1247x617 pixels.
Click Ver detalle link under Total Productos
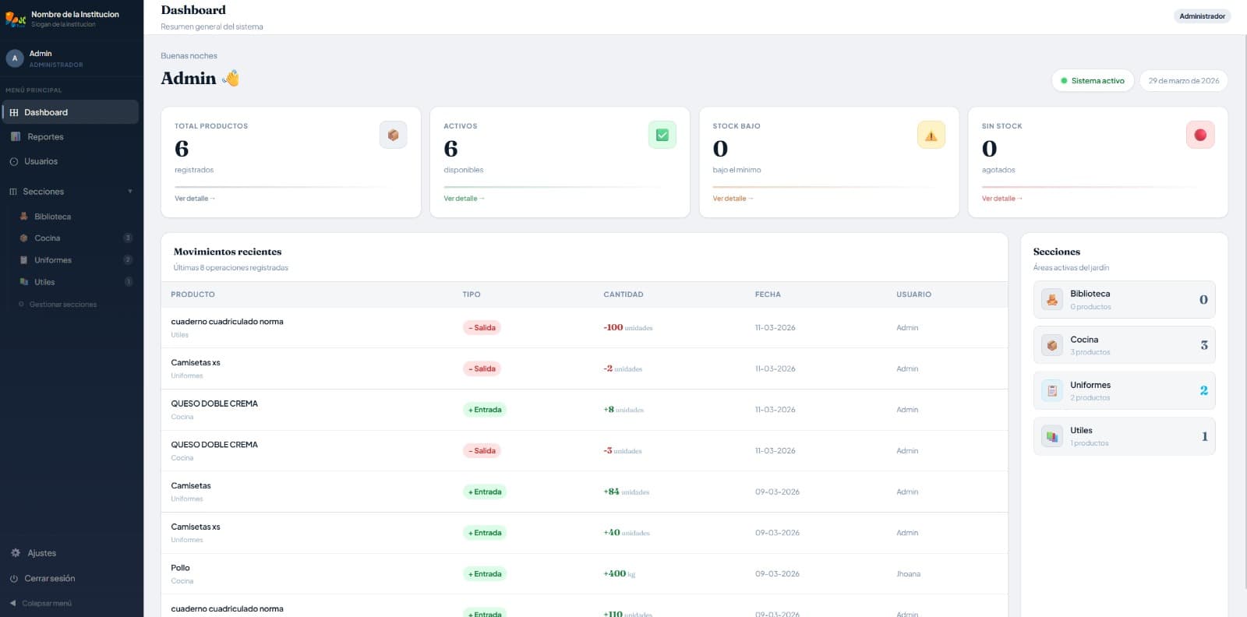[194, 199]
